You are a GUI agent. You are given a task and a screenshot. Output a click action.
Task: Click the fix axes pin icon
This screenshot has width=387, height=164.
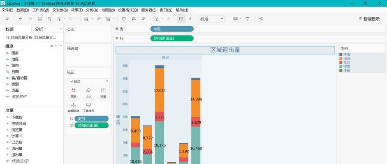[x=190, y=19]
